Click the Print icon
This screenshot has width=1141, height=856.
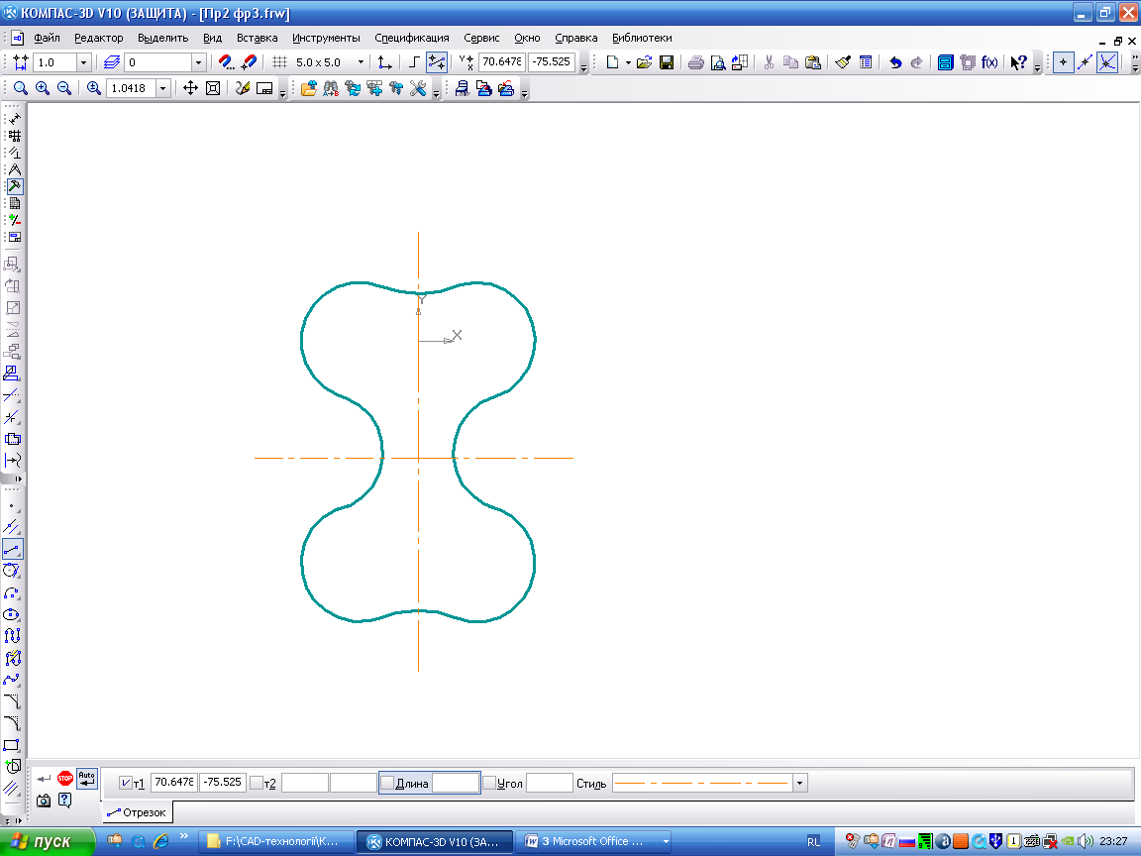coord(695,62)
